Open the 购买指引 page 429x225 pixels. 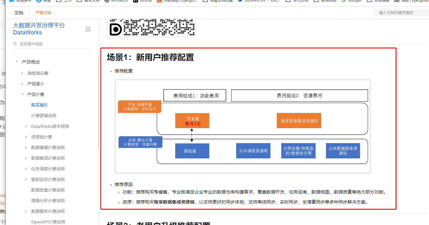[40, 105]
